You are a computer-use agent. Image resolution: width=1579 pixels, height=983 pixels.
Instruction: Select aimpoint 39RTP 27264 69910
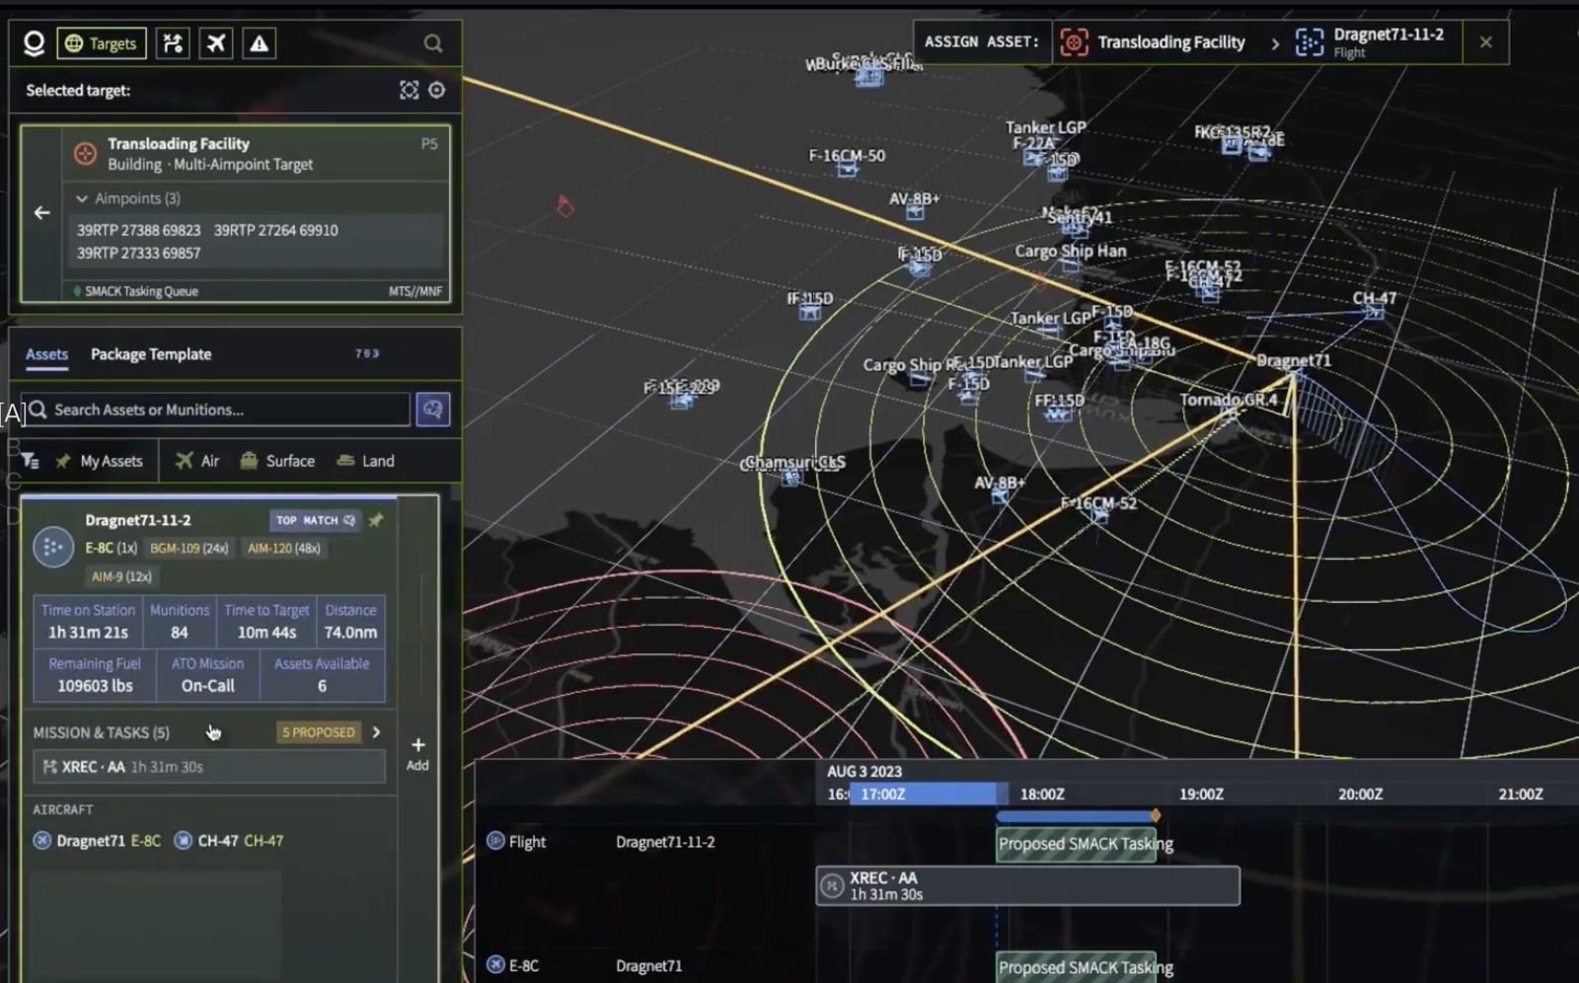pos(276,230)
